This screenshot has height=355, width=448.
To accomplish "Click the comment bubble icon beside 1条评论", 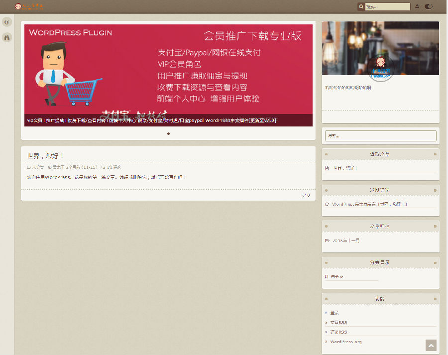I will [102, 167].
